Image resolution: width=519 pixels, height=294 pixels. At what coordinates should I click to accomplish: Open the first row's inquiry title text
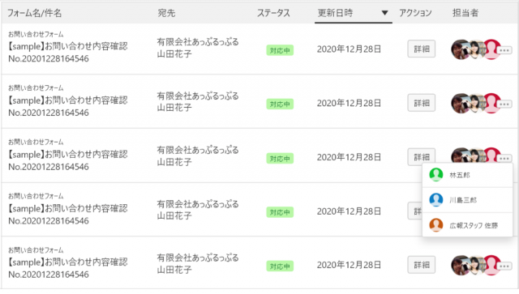[x=67, y=46]
